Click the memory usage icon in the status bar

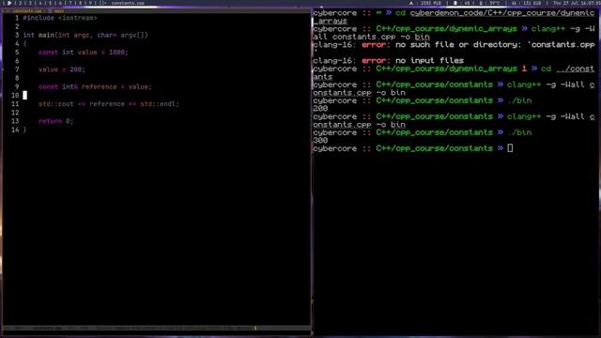[411, 3]
